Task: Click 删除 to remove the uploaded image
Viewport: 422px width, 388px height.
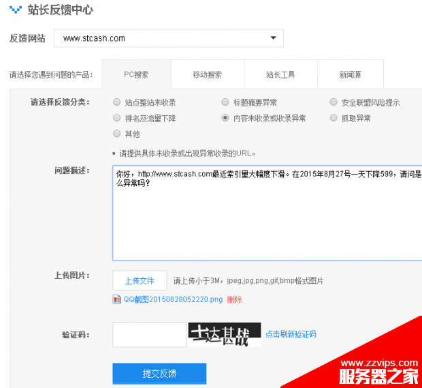Action: pos(234,299)
